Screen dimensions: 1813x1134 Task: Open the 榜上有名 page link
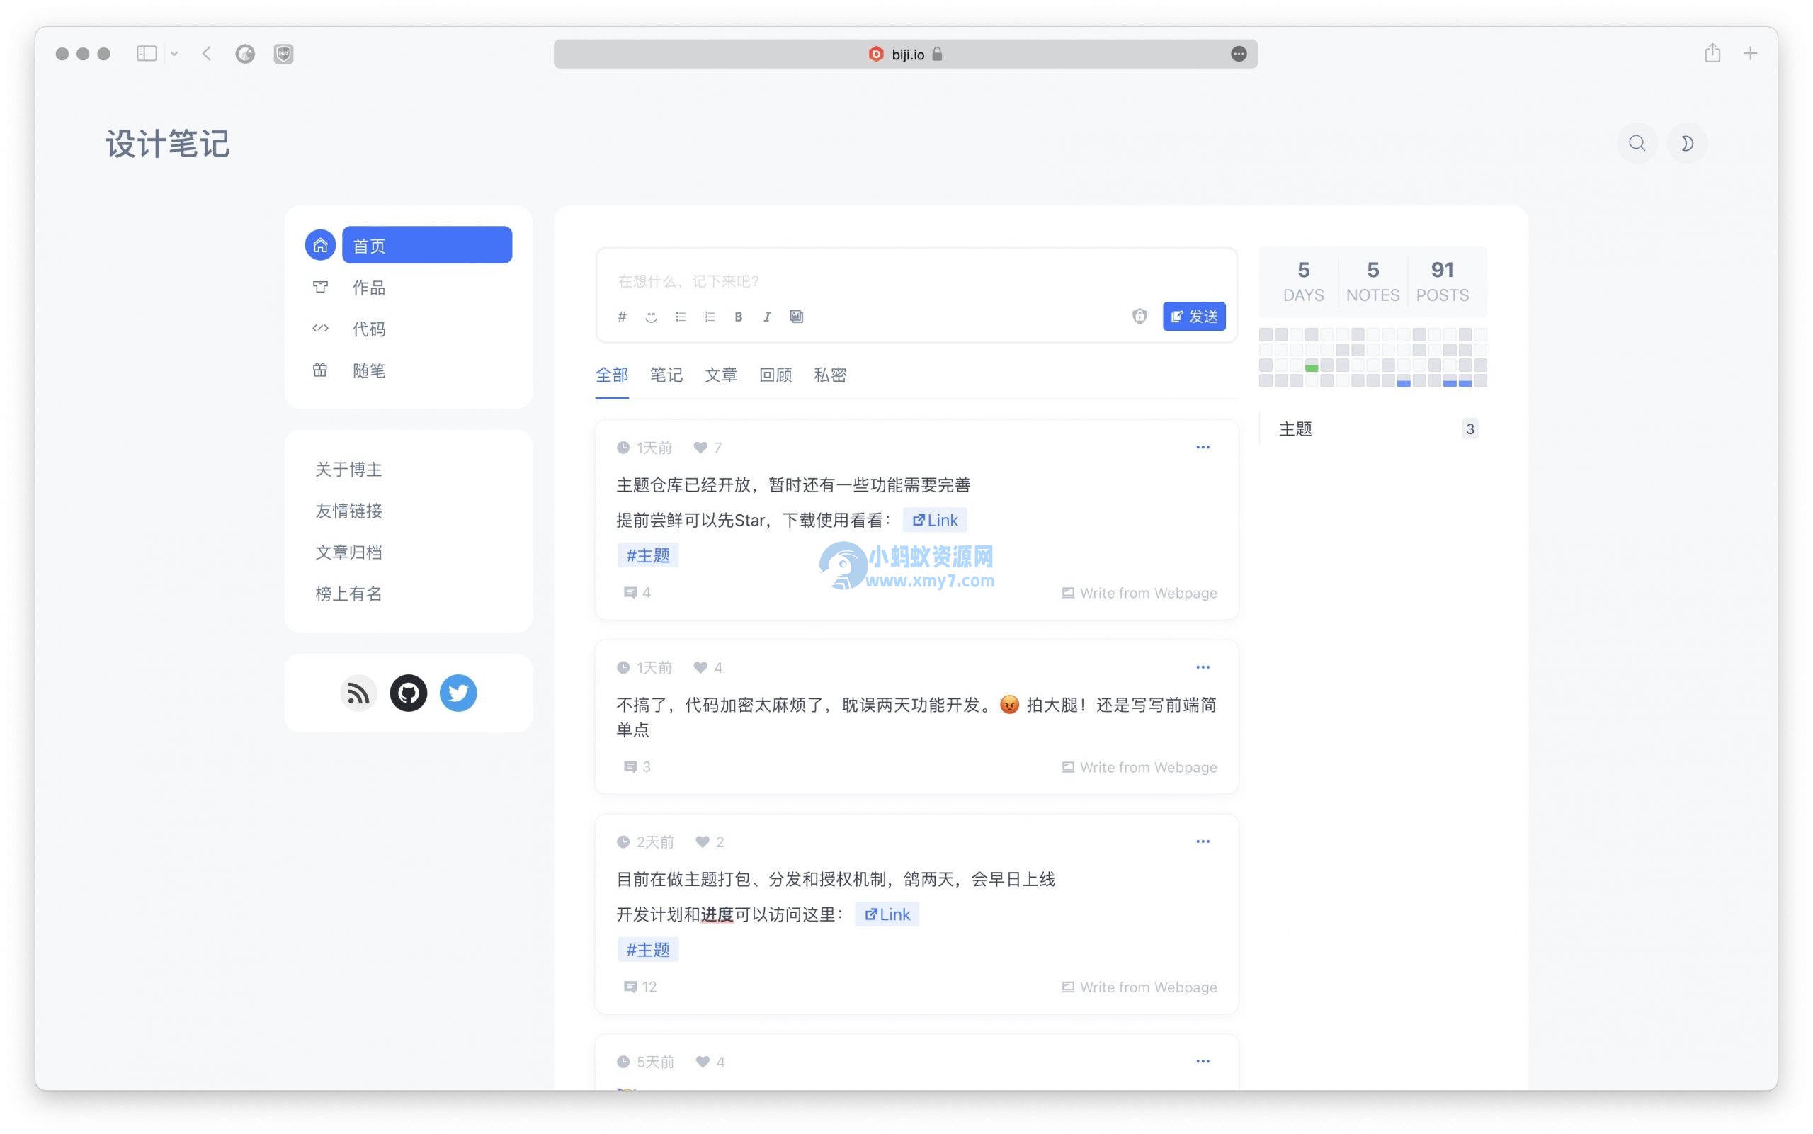[x=348, y=594]
